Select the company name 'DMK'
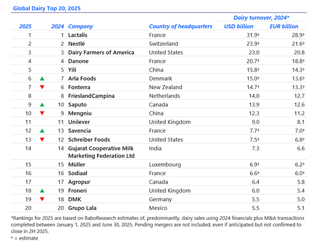This screenshot has width=320, height=243. (74, 199)
